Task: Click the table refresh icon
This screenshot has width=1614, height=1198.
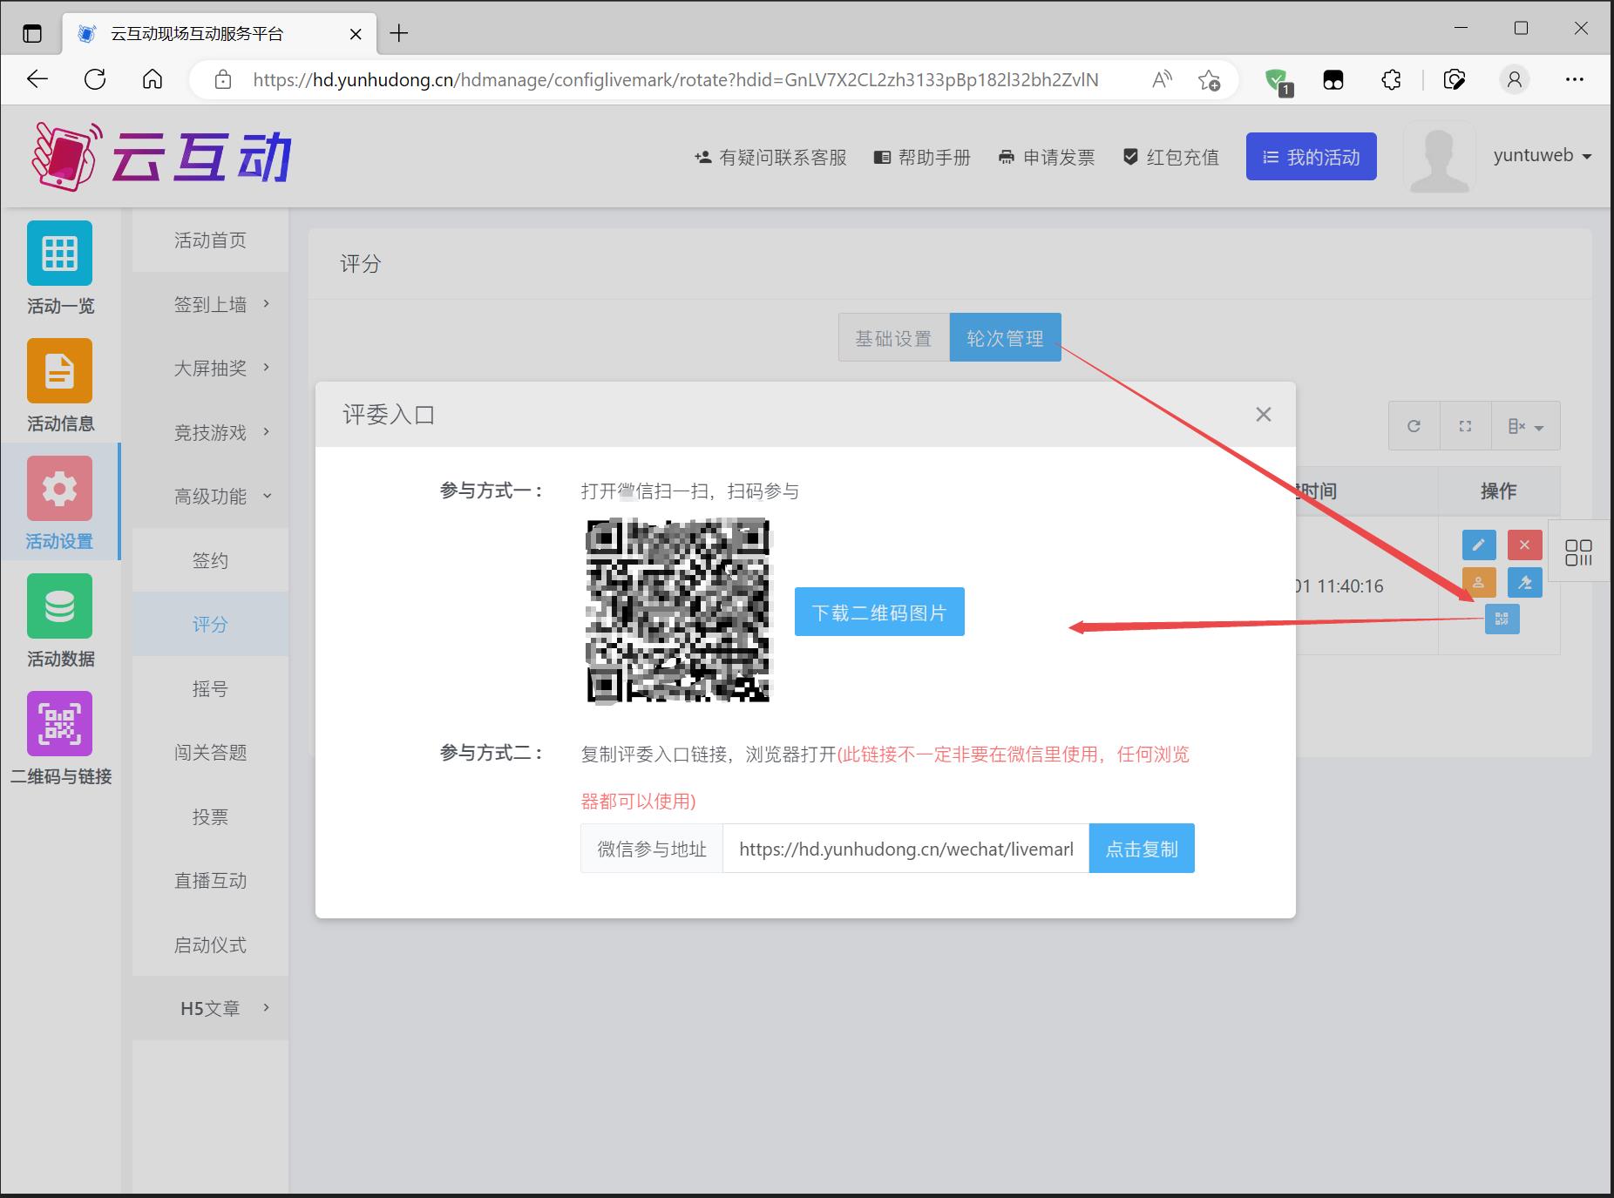Action: (x=1414, y=426)
